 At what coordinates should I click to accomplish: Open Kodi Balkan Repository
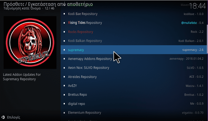tap(134, 41)
